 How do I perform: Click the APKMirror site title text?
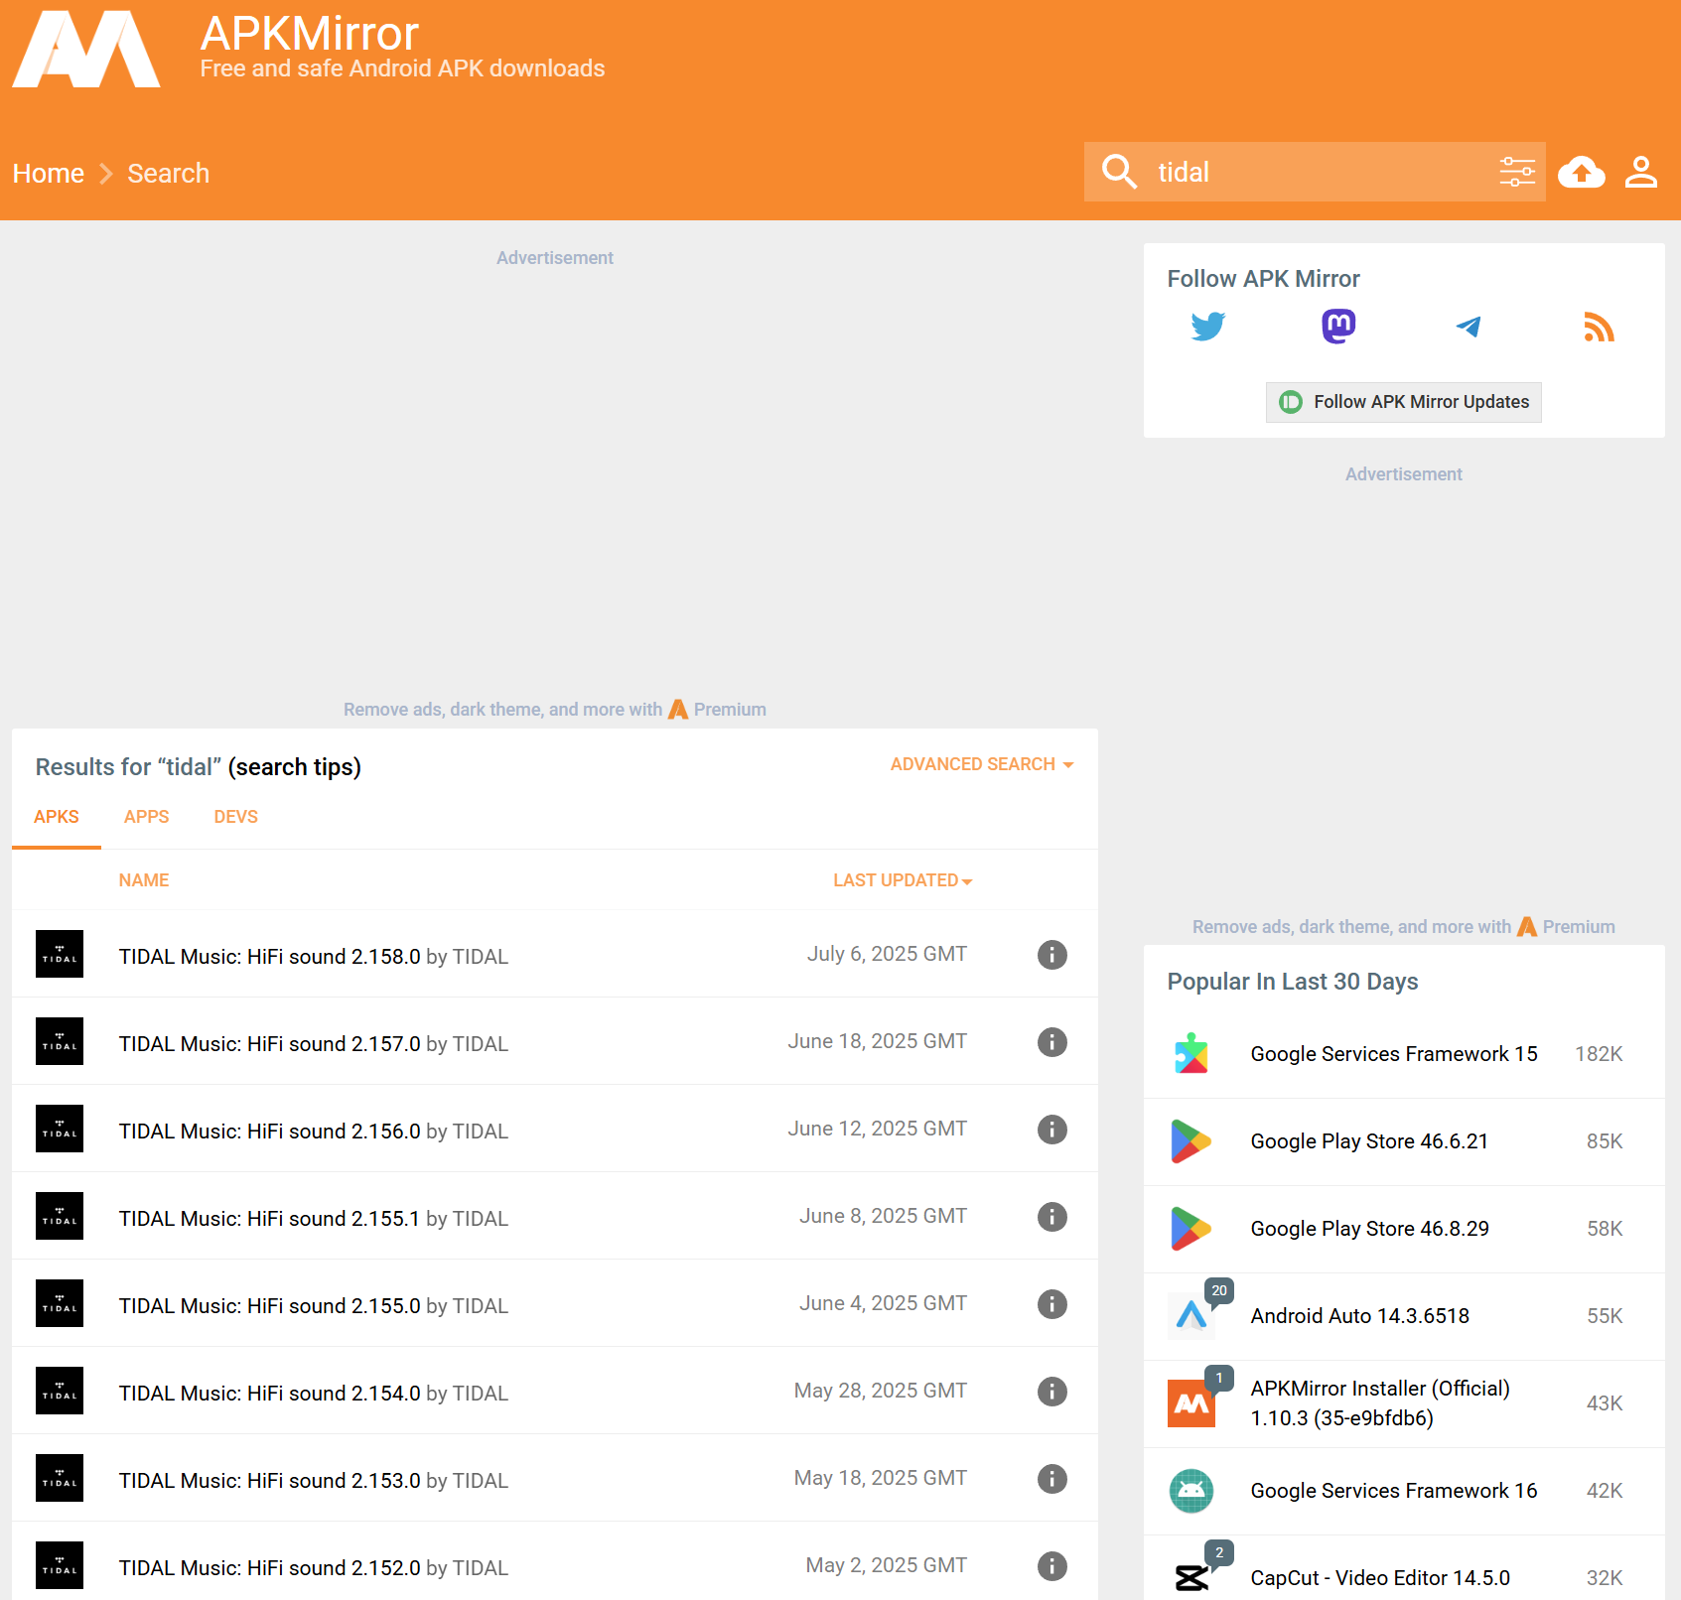click(x=310, y=34)
